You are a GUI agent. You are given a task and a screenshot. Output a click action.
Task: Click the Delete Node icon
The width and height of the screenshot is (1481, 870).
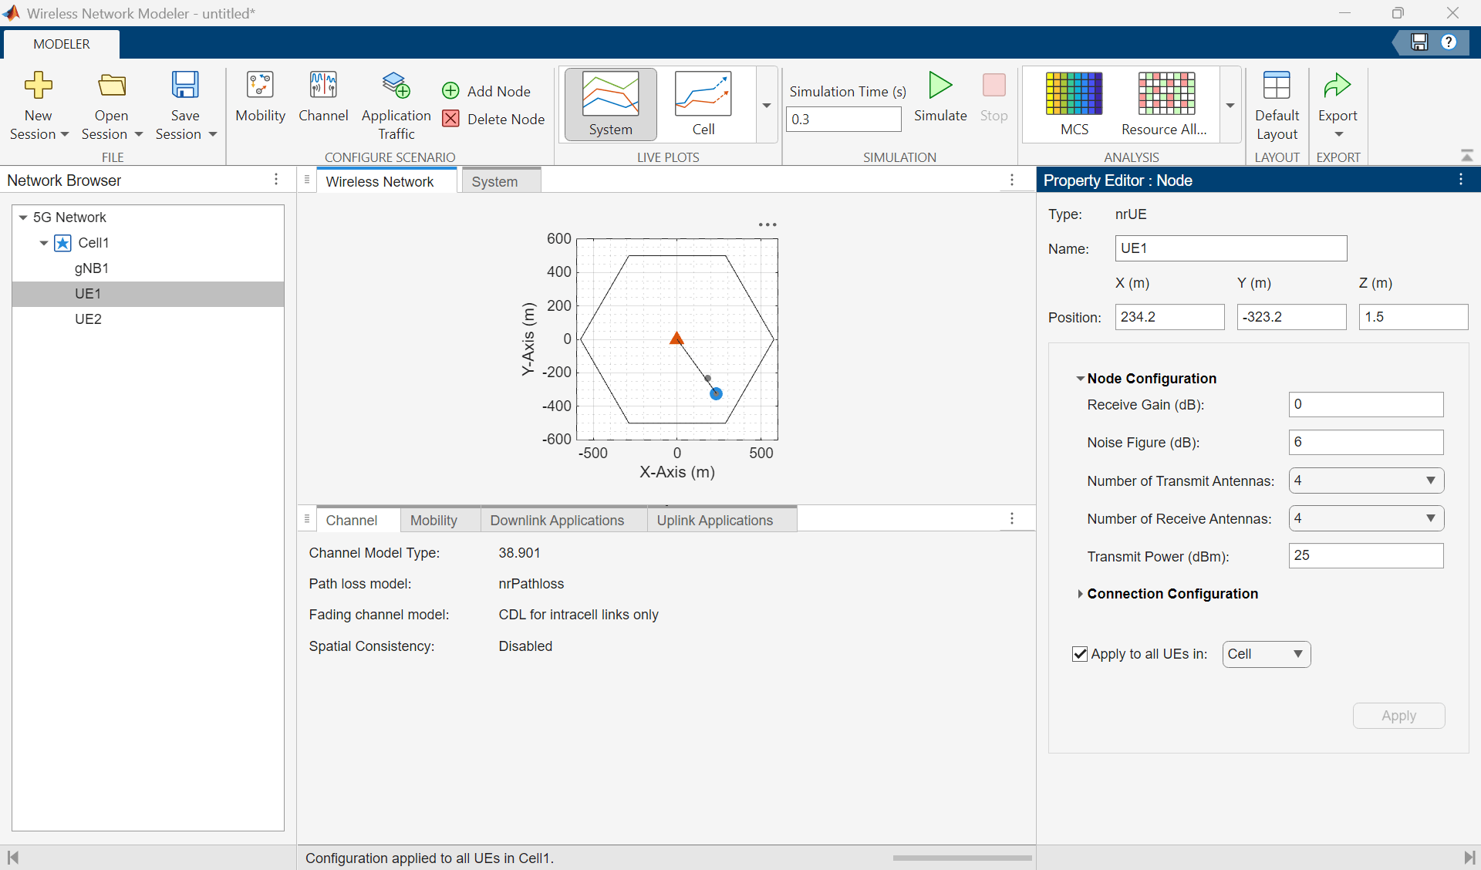tap(450, 119)
